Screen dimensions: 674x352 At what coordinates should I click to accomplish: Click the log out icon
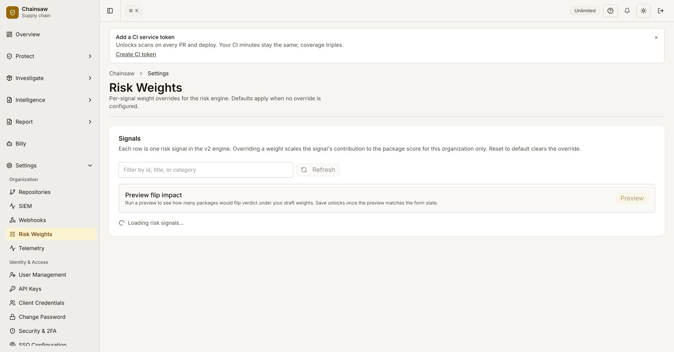661,11
